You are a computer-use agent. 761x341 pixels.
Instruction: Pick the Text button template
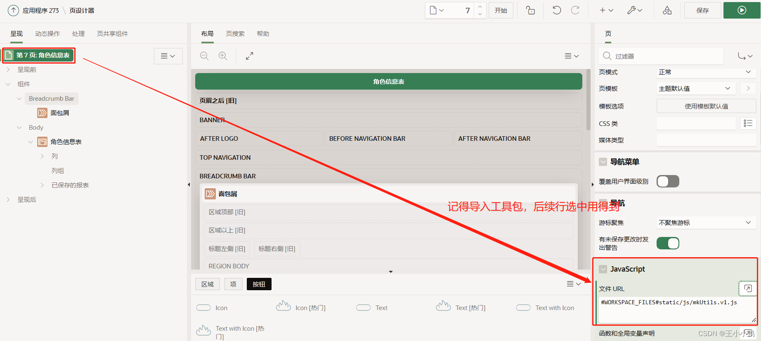(372, 308)
